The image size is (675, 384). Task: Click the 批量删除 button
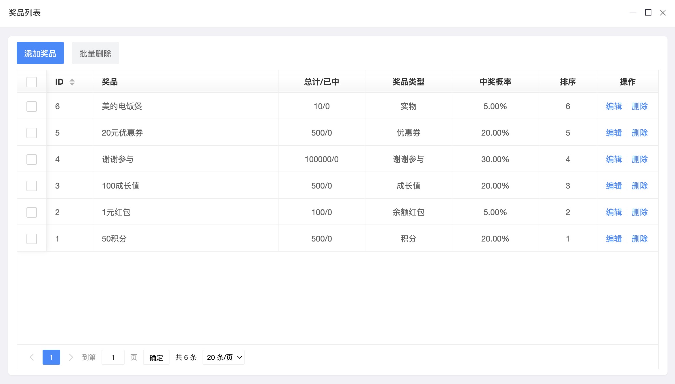[x=95, y=53]
